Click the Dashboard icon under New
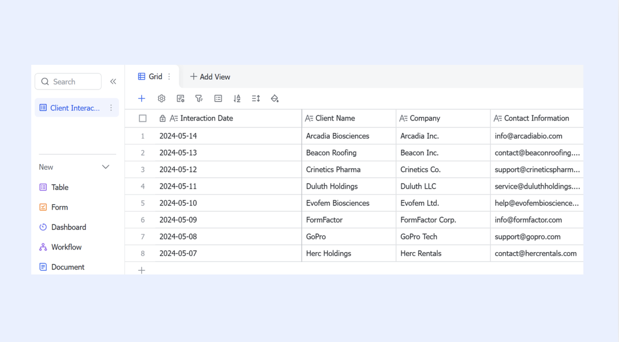The height and width of the screenshot is (342, 619). 43,227
